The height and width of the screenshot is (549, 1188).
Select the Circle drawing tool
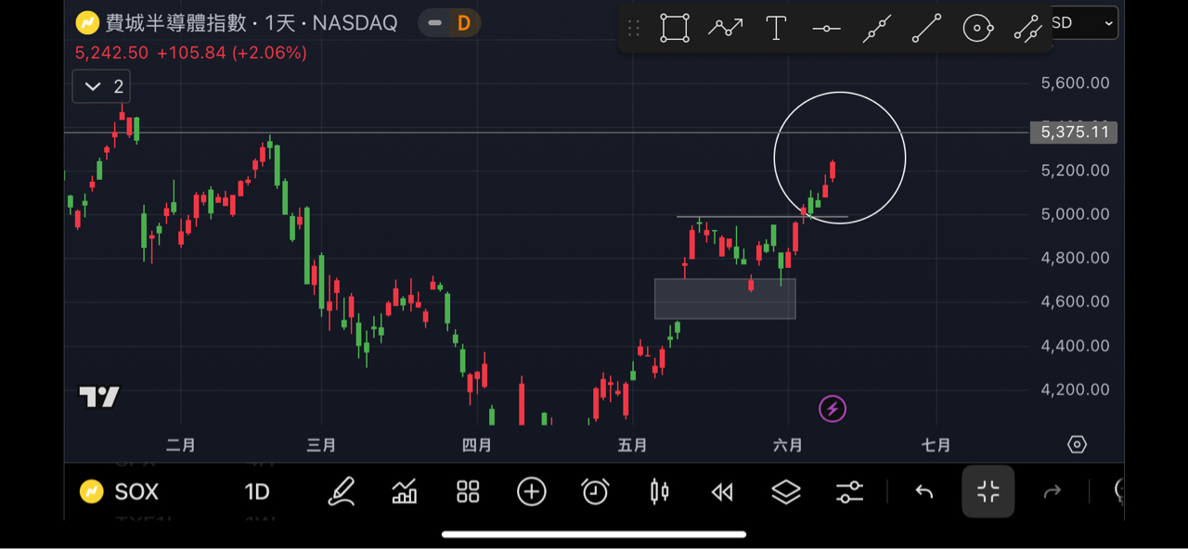pos(977,29)
